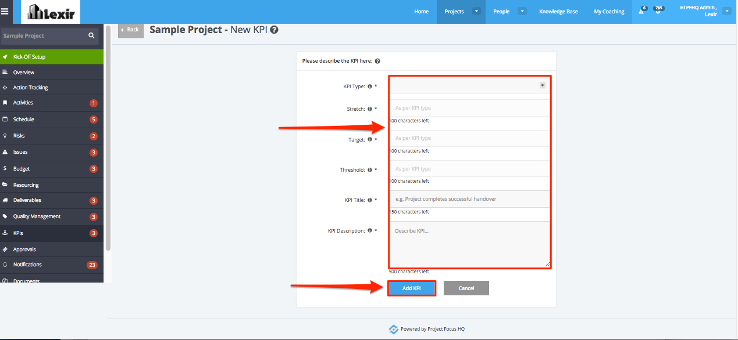Image resolution: width=738 pixels, height=340 pixels.
Task: Click the Back button
Action: click(130, 30)
